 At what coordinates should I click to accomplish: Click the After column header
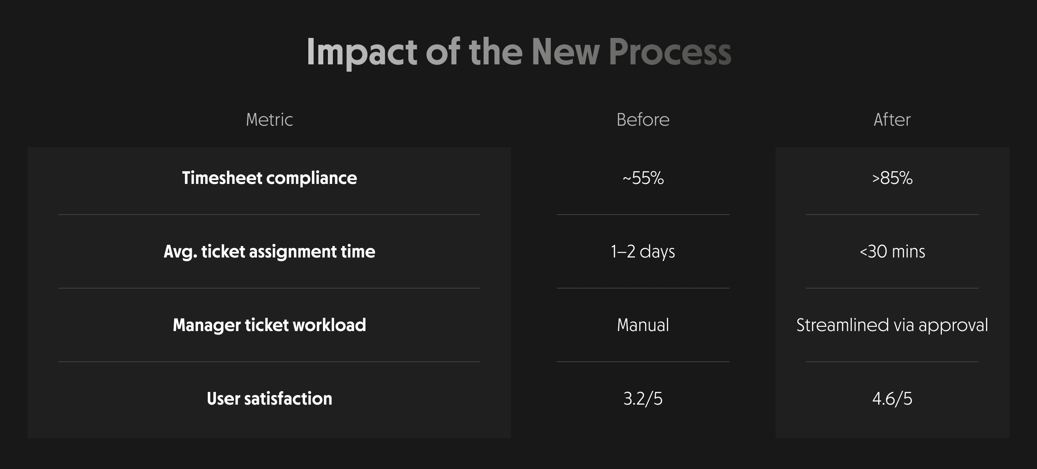click(892, 120)
